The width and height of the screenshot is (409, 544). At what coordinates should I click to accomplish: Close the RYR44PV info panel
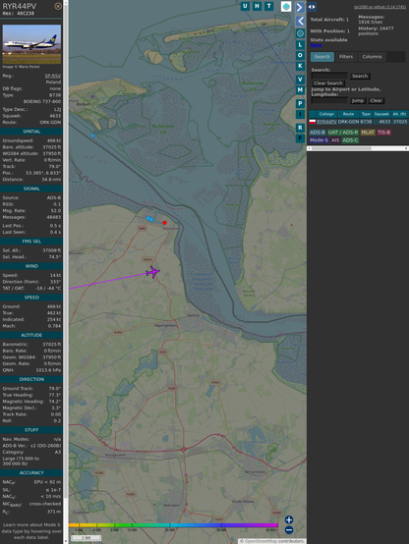tap(58, 6)
